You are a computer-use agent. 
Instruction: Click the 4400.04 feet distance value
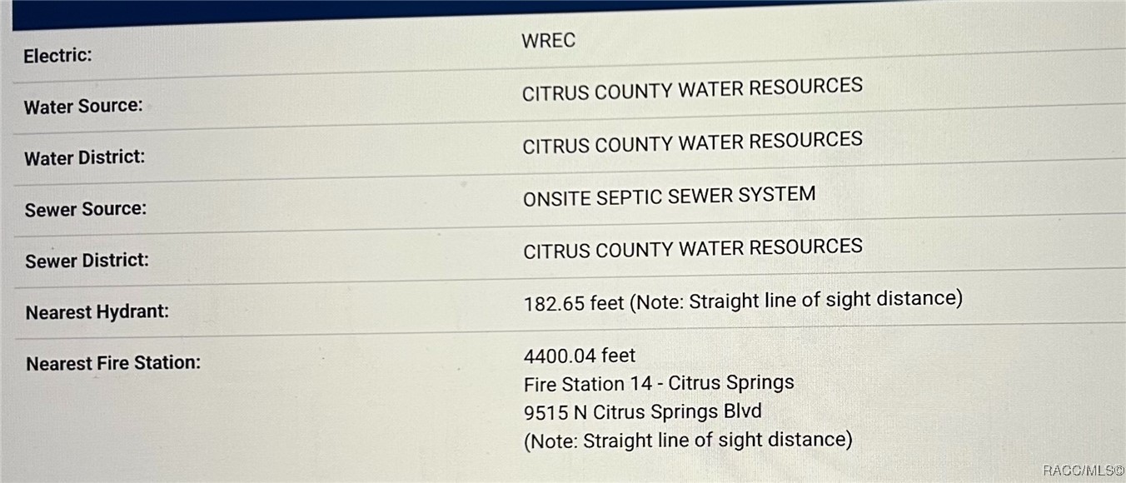pyautogui.click(x=580, y=356)
